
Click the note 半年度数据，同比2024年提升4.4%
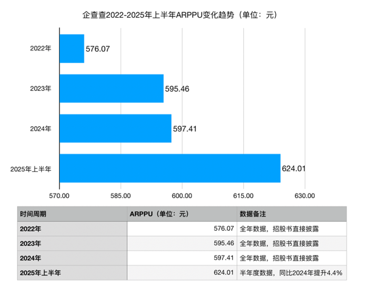click(292, 273)
